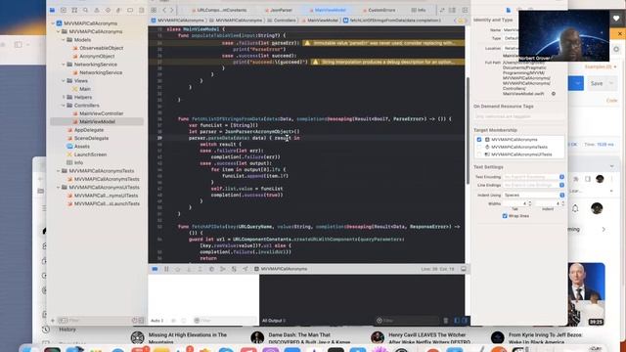This screenshot has height=352, width=626.
Task: Collapse the Controllers group
Action: coord(63,106)
